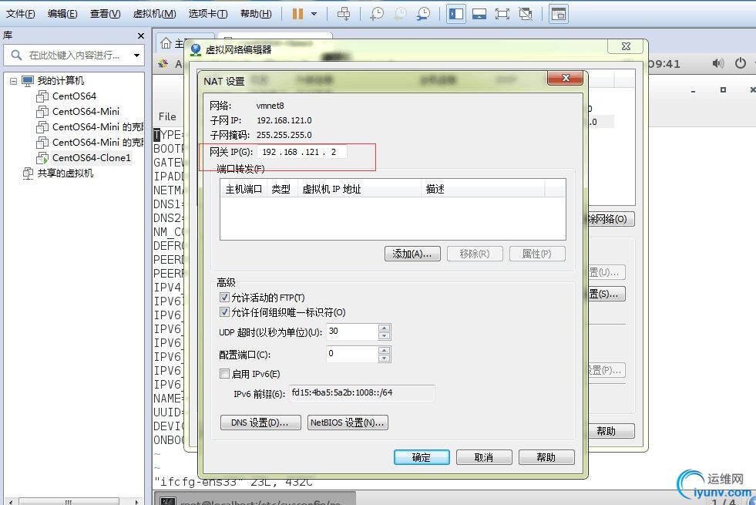
Task: Open the library search dropdown arrow
Action: pyautogui.click(x=137, y=55)
